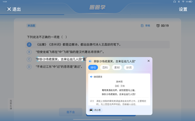Viewport: 195px width, 121px height.
Task: Play the 诗词原文 audio reading
Action: click(x=91, y=77)
